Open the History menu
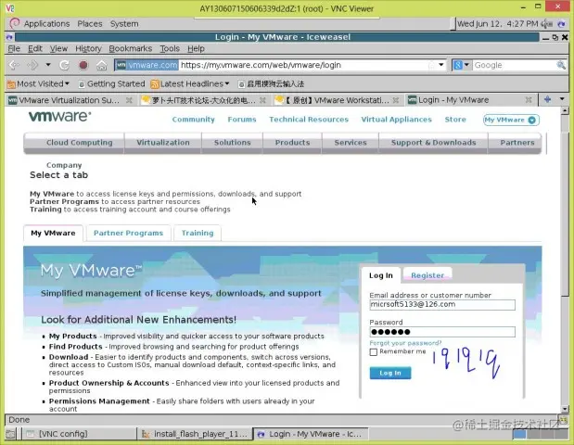Viewport: 574px width, 445px height. 88,48
